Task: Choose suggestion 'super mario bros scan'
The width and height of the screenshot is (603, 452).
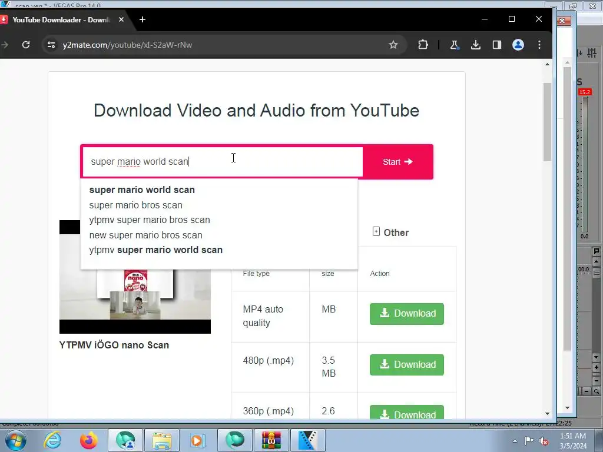Action: click(136, 205)
